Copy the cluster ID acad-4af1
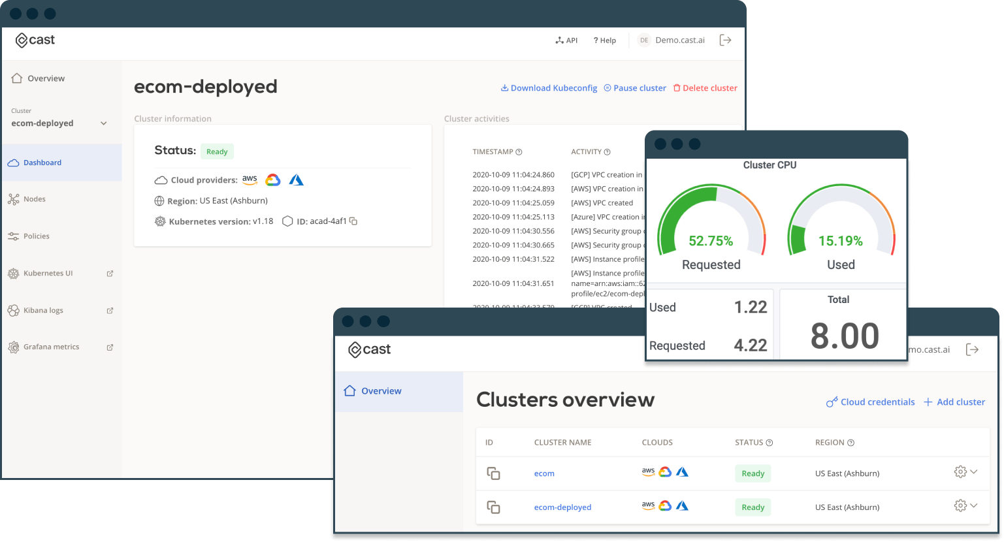This screenshot has width=1004, height=542. pos(353,221)
